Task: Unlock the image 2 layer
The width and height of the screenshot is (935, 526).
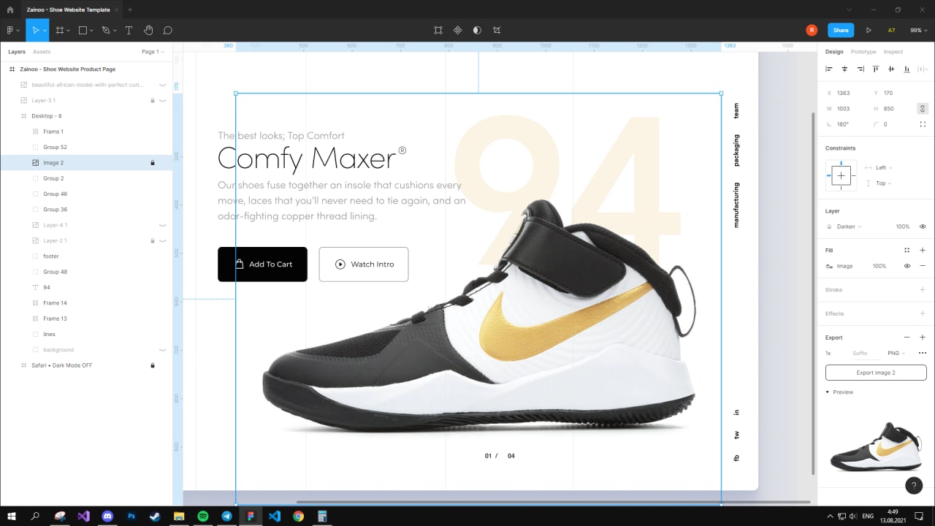Action: 152,163
